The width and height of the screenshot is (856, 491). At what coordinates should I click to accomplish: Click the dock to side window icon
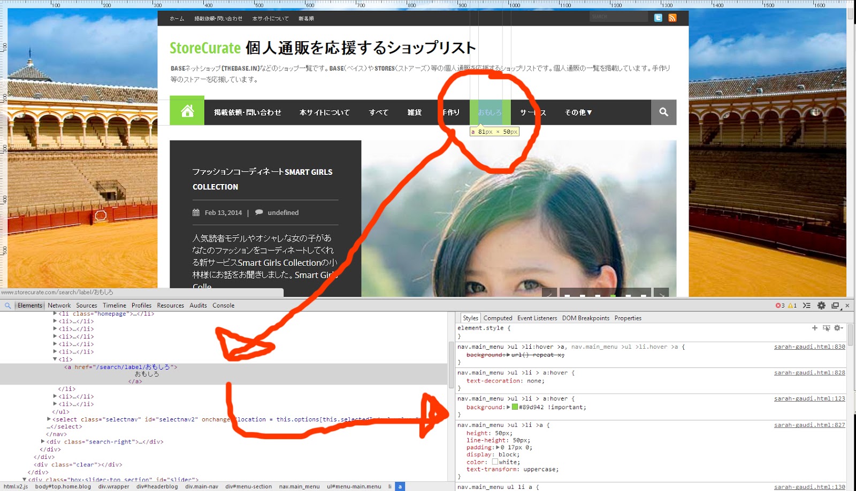[x=835, y=305]
